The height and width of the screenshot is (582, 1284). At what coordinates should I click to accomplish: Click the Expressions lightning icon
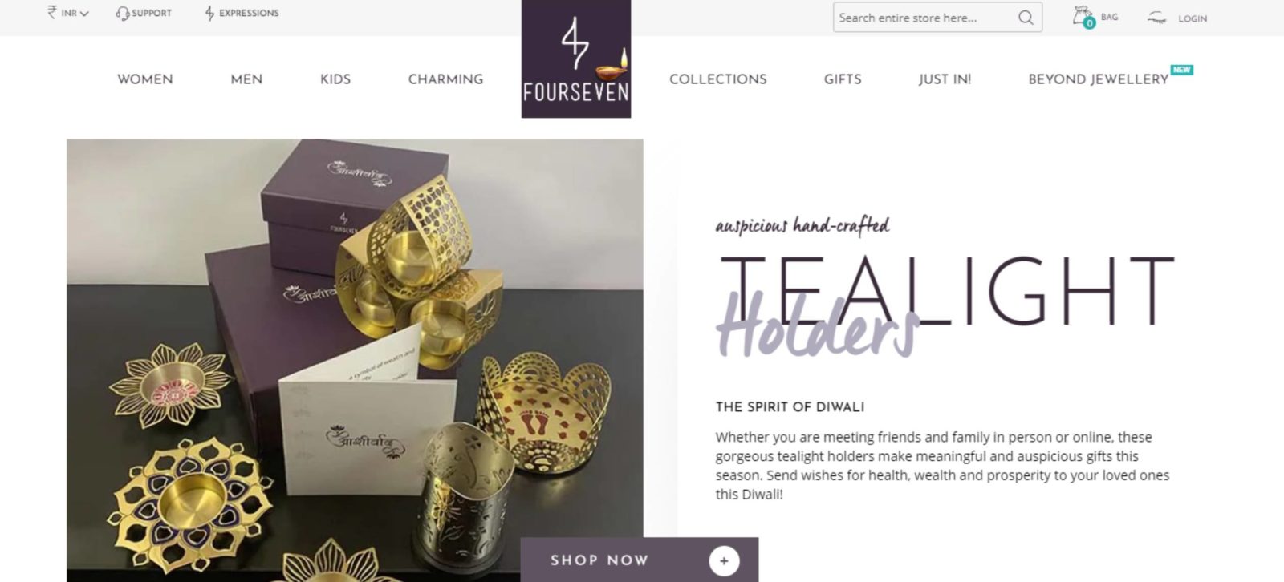coord(210,14)
